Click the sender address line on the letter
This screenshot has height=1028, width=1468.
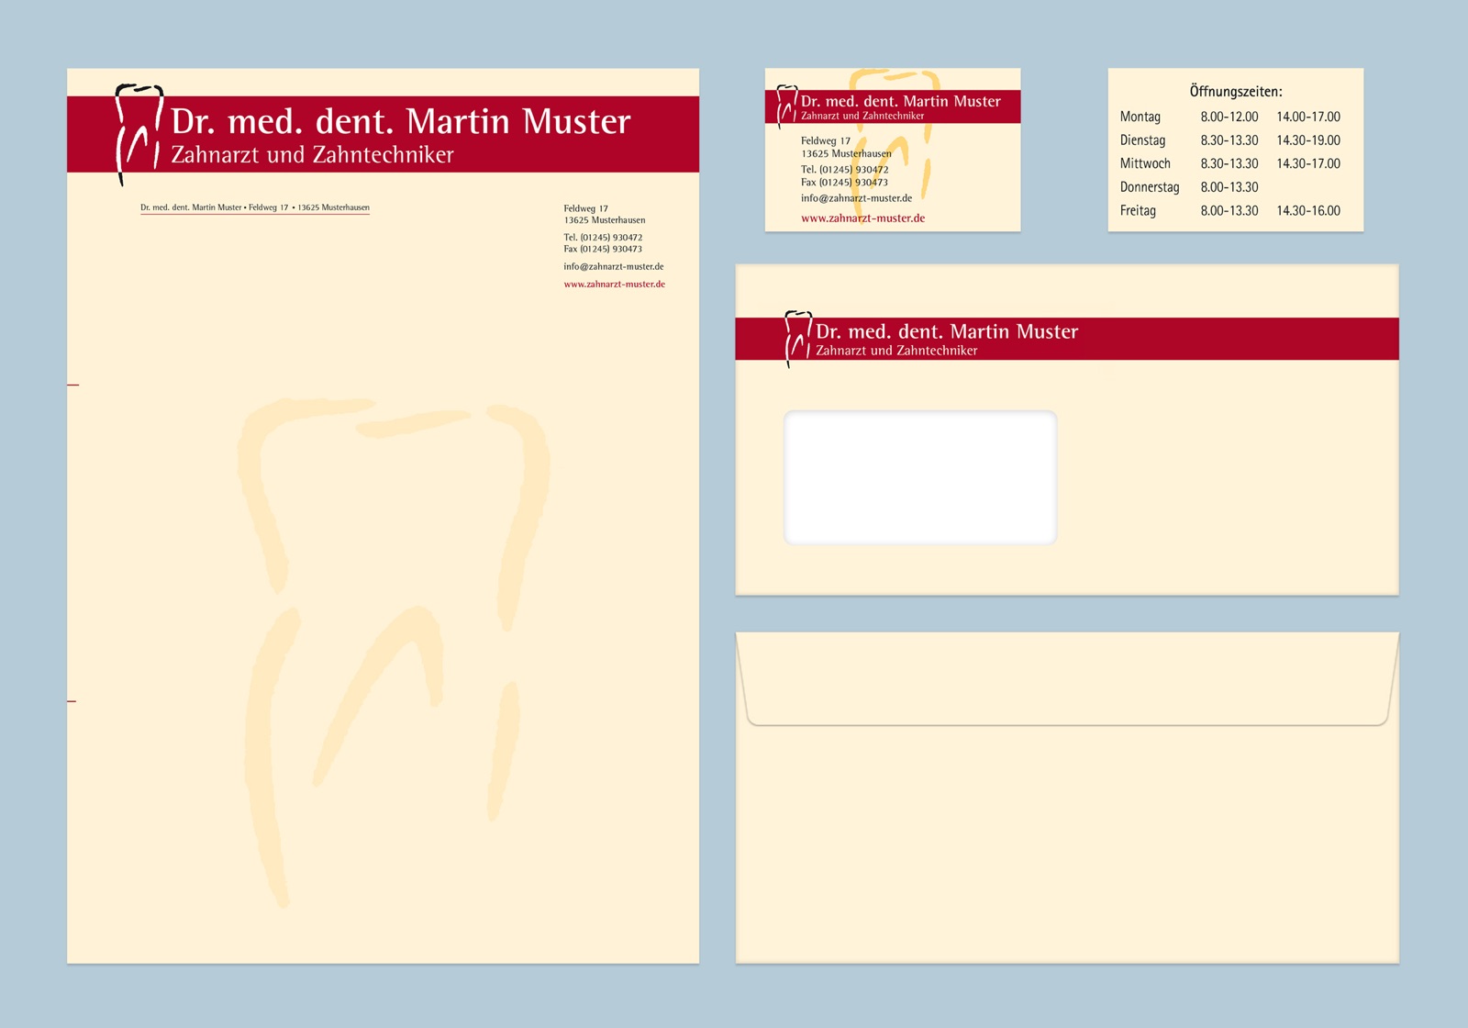click(x=255, y=207)
